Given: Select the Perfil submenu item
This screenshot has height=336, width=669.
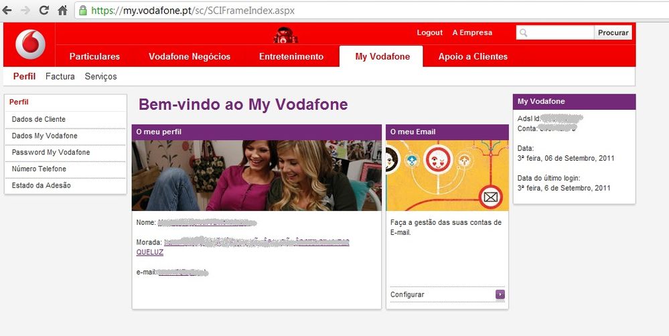Looking at the screenshot, I should 24,76.
